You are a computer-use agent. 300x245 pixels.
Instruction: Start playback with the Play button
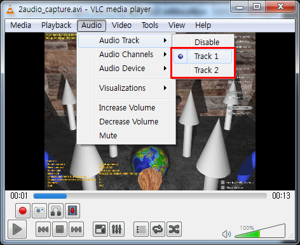coord(17,229)
